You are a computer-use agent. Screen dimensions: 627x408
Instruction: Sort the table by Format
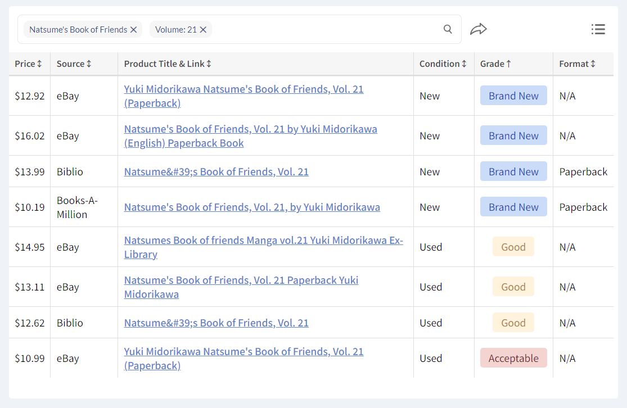click(x=577, y=64)
